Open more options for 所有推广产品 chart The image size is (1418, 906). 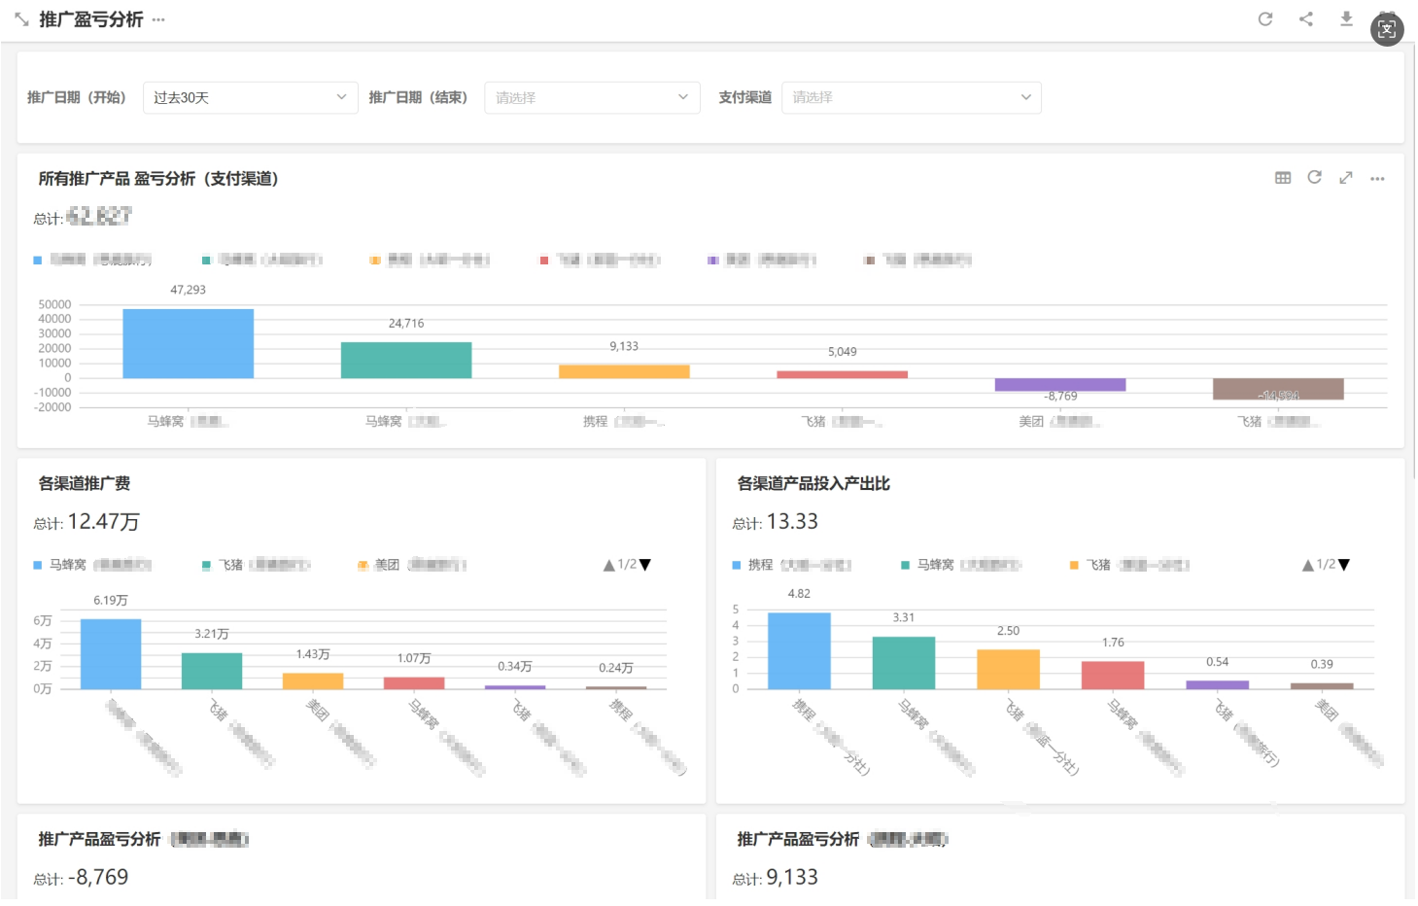coord(1377,179)
